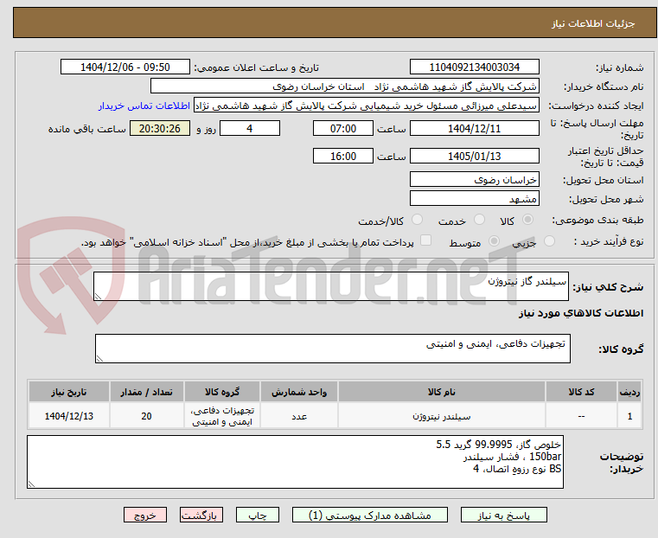
Task: Open اطلاعات تماس خریدار link
Action: [144, 106]
